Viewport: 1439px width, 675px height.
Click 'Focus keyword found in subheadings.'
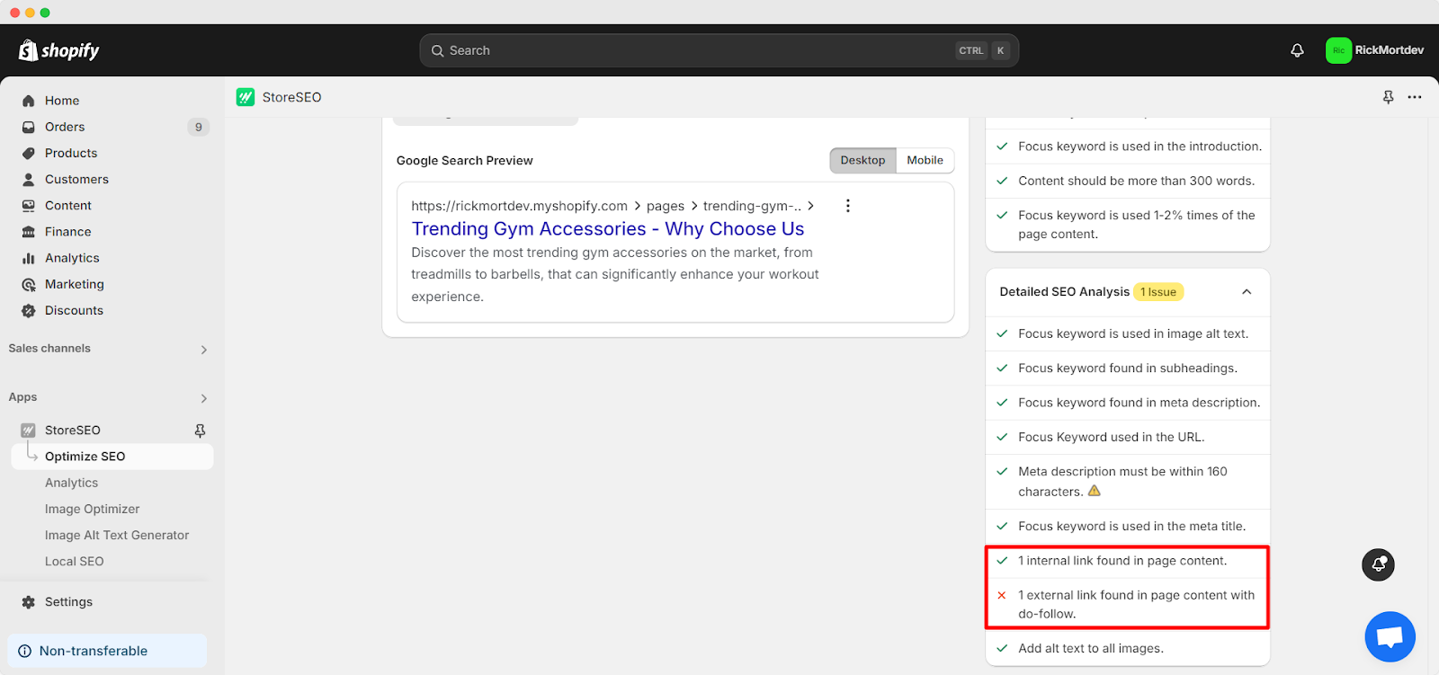pos(1128,368)
